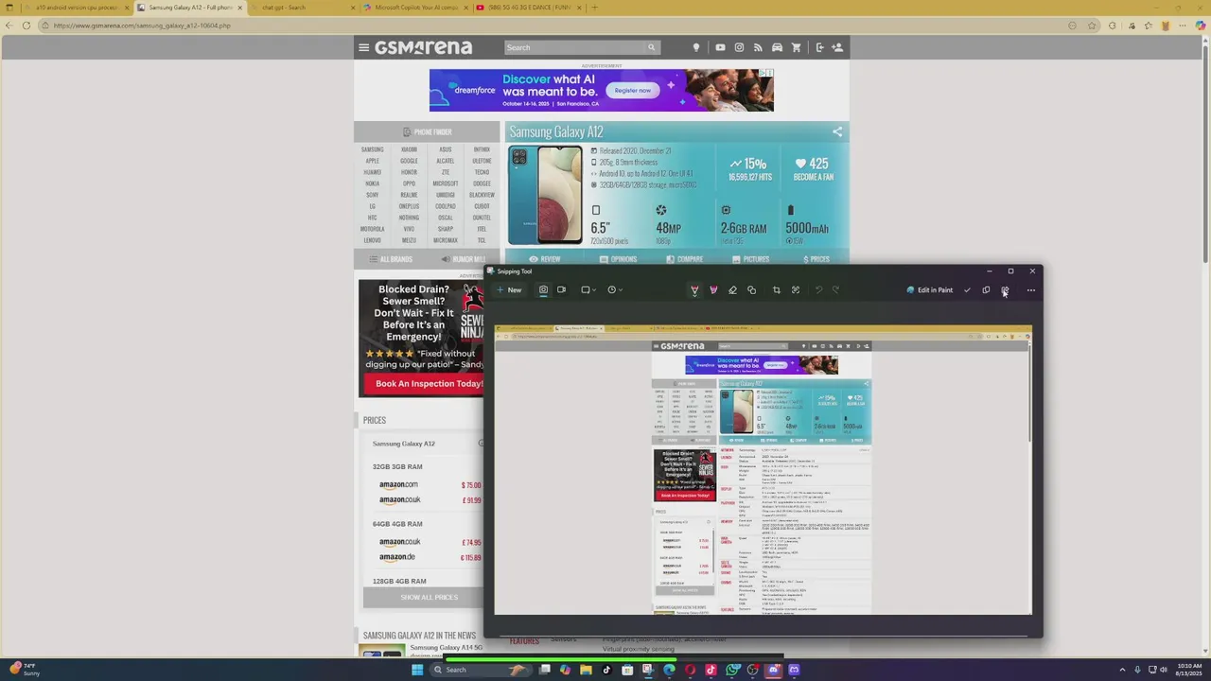The height and width of the screenshot is (681, 1211).
Task: Select Samsung in phone finder brands
Action: (372, 149)
